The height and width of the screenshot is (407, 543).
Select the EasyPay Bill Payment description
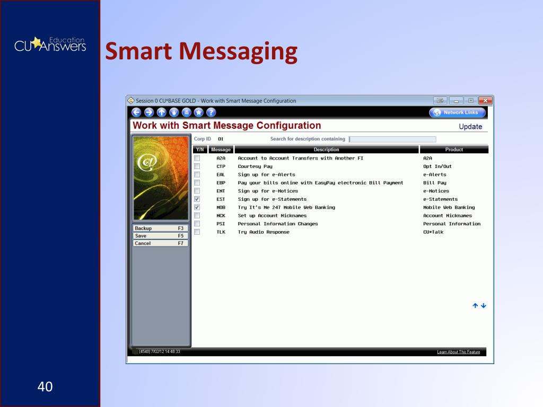pos(320,183)
